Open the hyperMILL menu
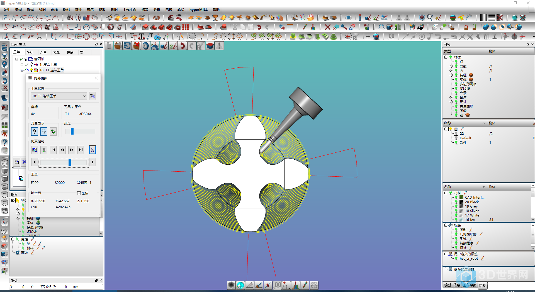Screen dimensions: 535x292 (198, 10)
